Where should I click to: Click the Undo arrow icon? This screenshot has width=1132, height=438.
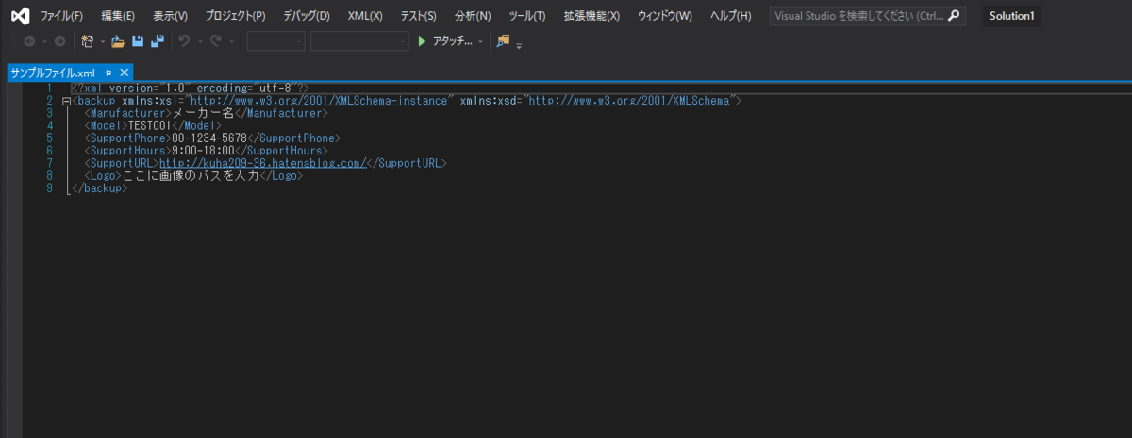click(185, 41)
